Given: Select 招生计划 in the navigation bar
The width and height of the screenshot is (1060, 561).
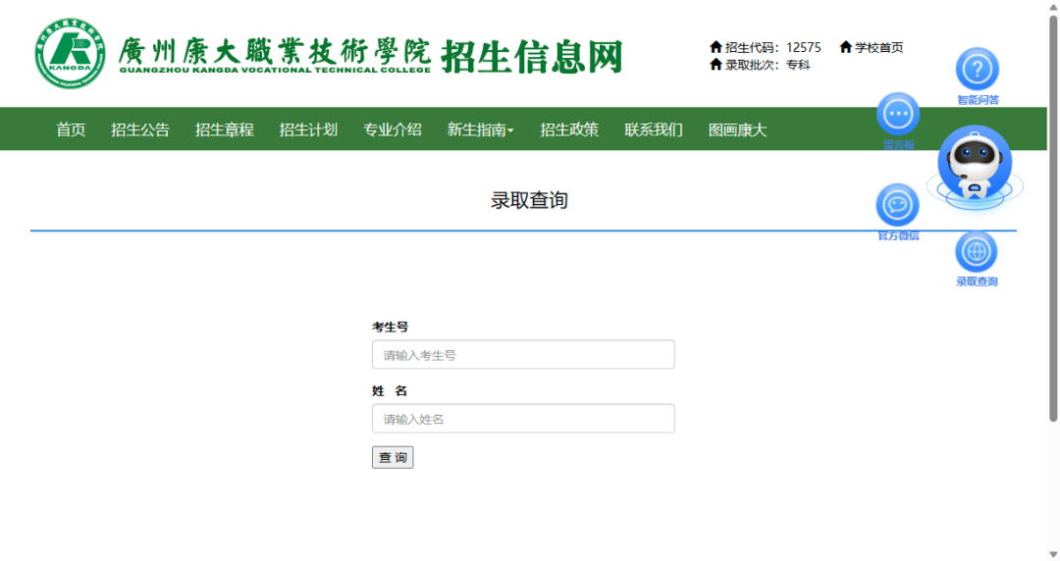Looking at the screenshot, I should 308,129.
